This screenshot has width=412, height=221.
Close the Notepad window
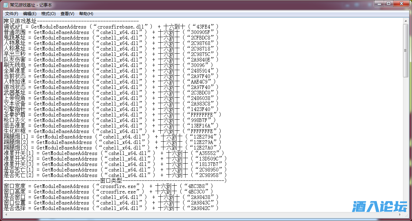pos(401,4)
